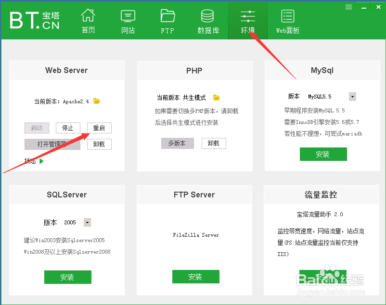
Task: Click the 当前版本 共生模式 text
Action: click(181, 98)
